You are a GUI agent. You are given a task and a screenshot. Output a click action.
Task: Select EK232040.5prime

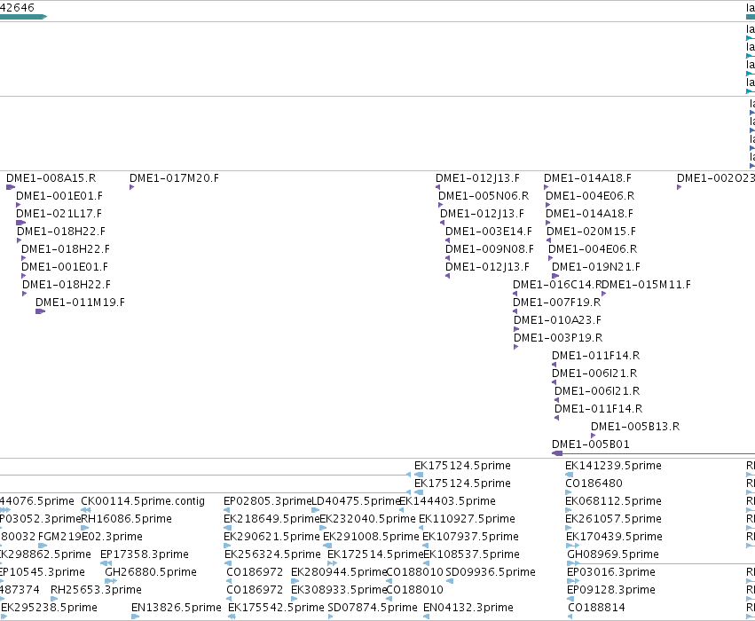[x=367, y=519]
